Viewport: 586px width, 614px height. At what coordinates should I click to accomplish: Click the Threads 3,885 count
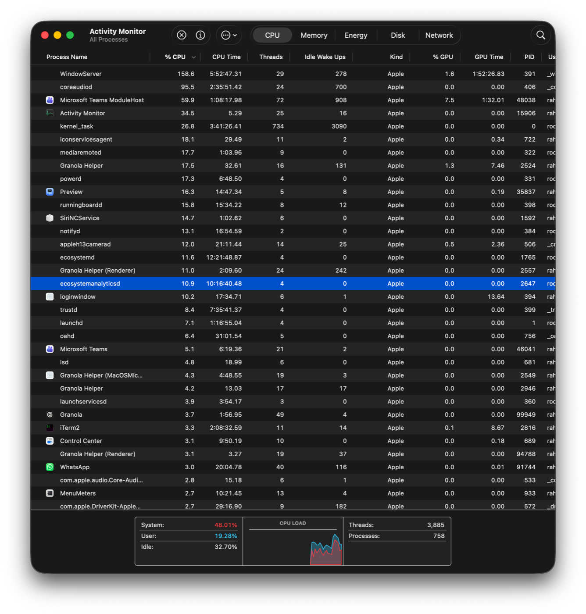coord(436,525)
